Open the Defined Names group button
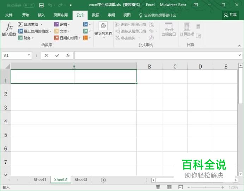 click(103, 30)
